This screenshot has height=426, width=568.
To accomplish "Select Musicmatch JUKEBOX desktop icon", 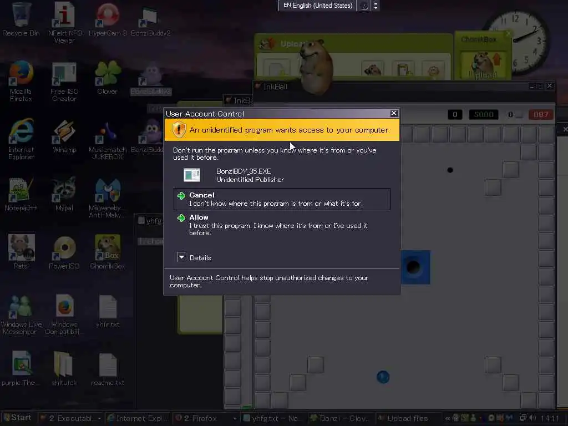I will [108, 140].
